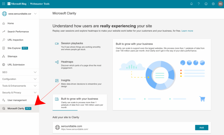
Task: Expand the Tools & Enhancements chevron
Action: pyautogui.click(x=35, y=86)
